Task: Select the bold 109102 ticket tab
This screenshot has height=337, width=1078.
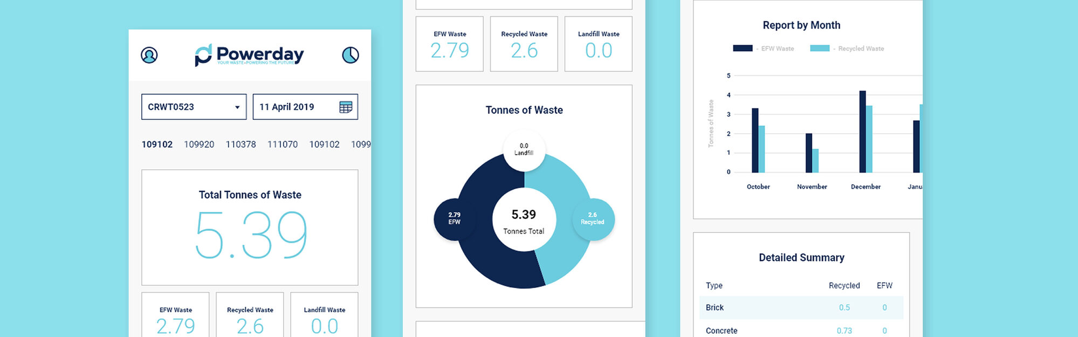Action: [157, 145]
